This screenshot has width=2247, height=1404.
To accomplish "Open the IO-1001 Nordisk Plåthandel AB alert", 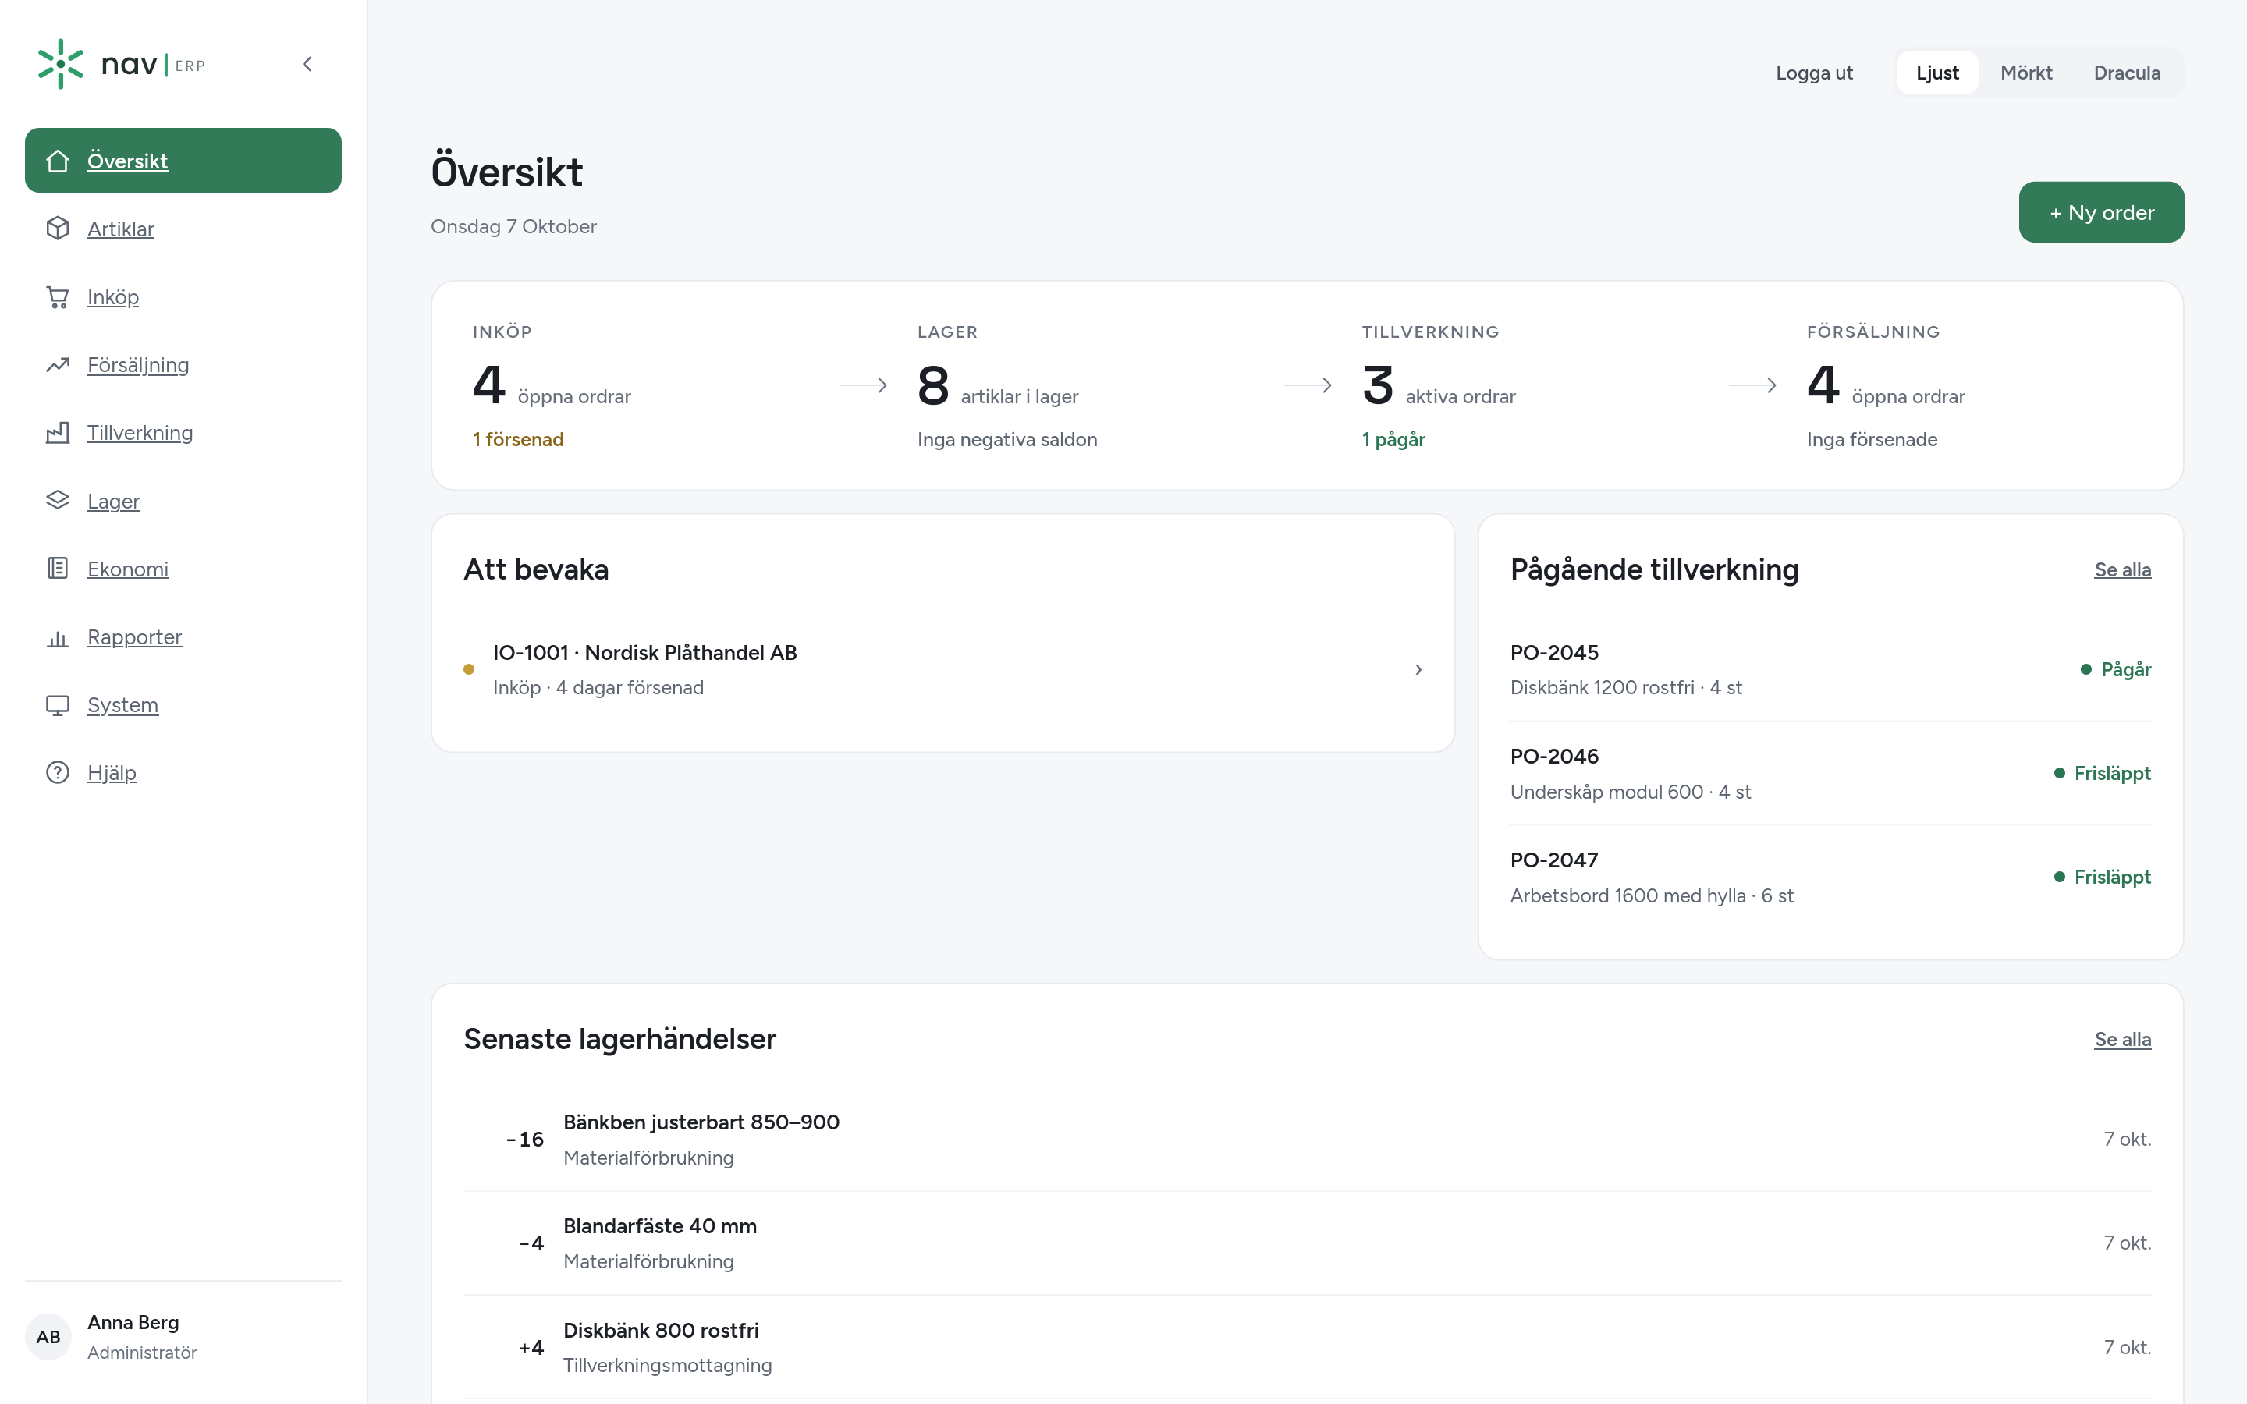I will [942, 669].
